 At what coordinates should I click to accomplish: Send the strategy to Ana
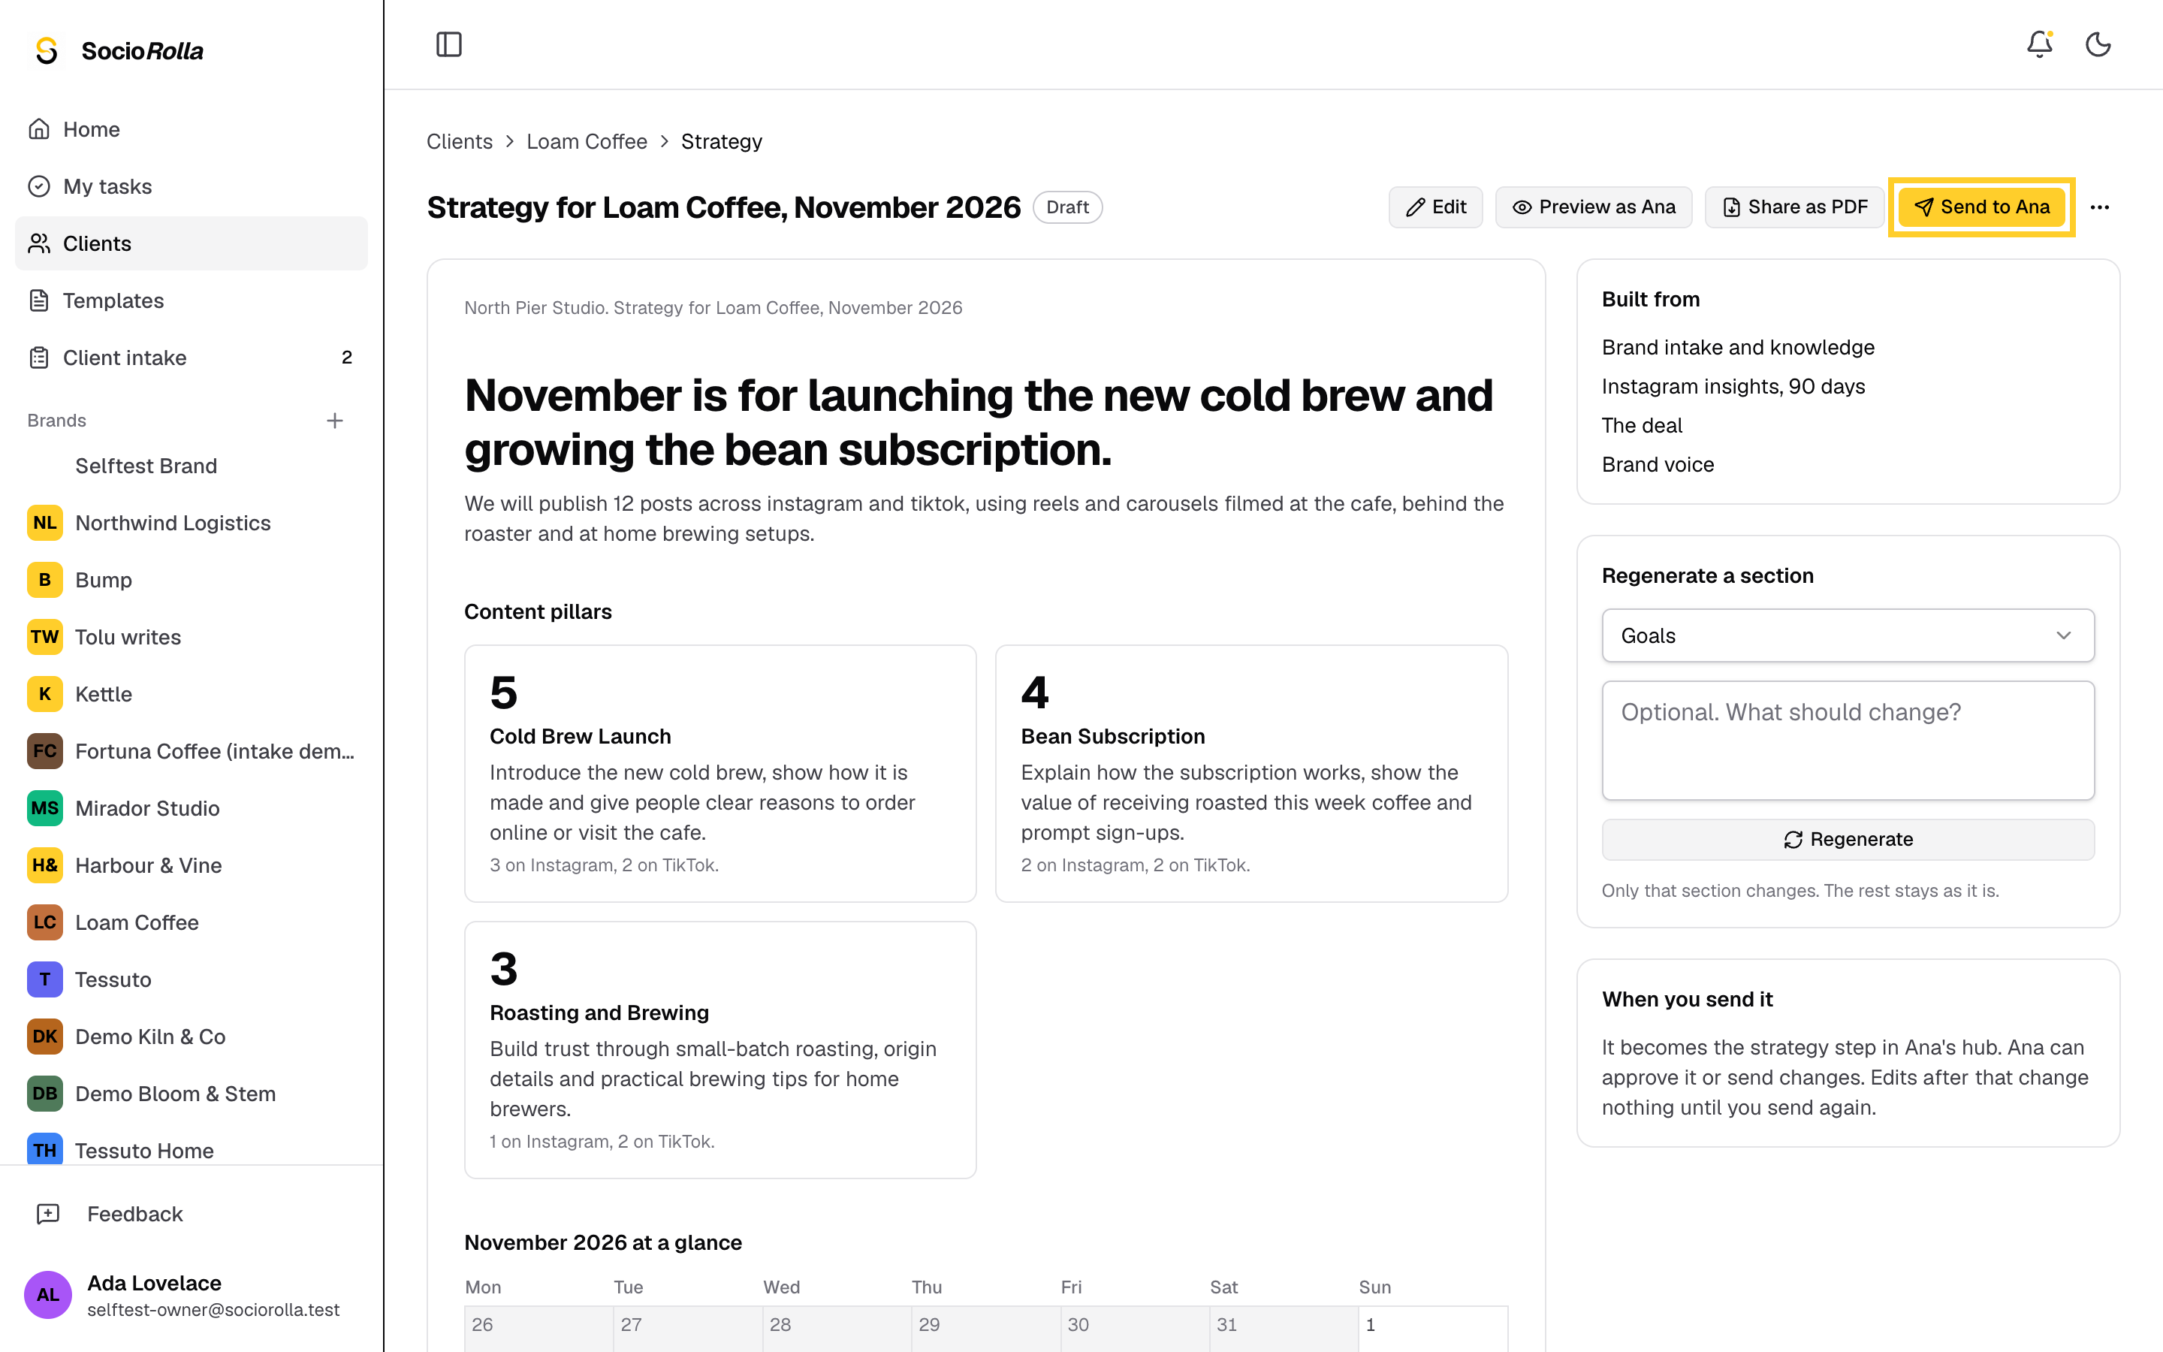1981,207
